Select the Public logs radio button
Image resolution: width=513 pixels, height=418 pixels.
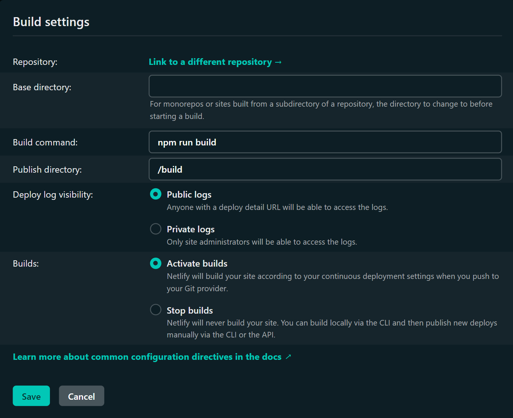point(156,194)
